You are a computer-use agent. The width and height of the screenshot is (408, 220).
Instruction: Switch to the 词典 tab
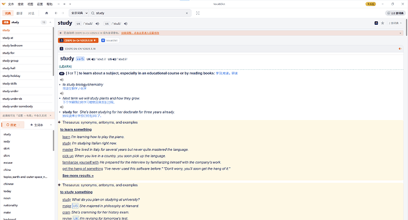point(8,13)
